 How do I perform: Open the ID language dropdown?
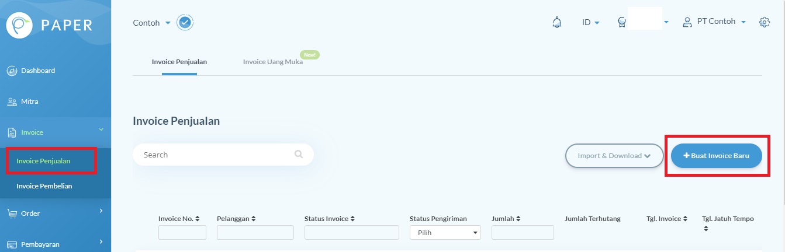coord(590,23)
